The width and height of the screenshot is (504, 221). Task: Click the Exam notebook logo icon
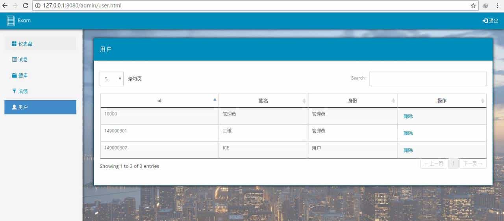11,20
